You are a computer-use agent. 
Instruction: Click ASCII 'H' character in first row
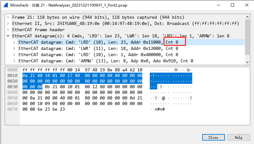pyautogui.click(x=176, y=70)
